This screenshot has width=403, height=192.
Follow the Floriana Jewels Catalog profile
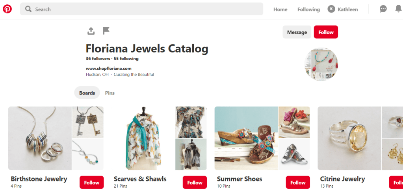tap(326, 32)
